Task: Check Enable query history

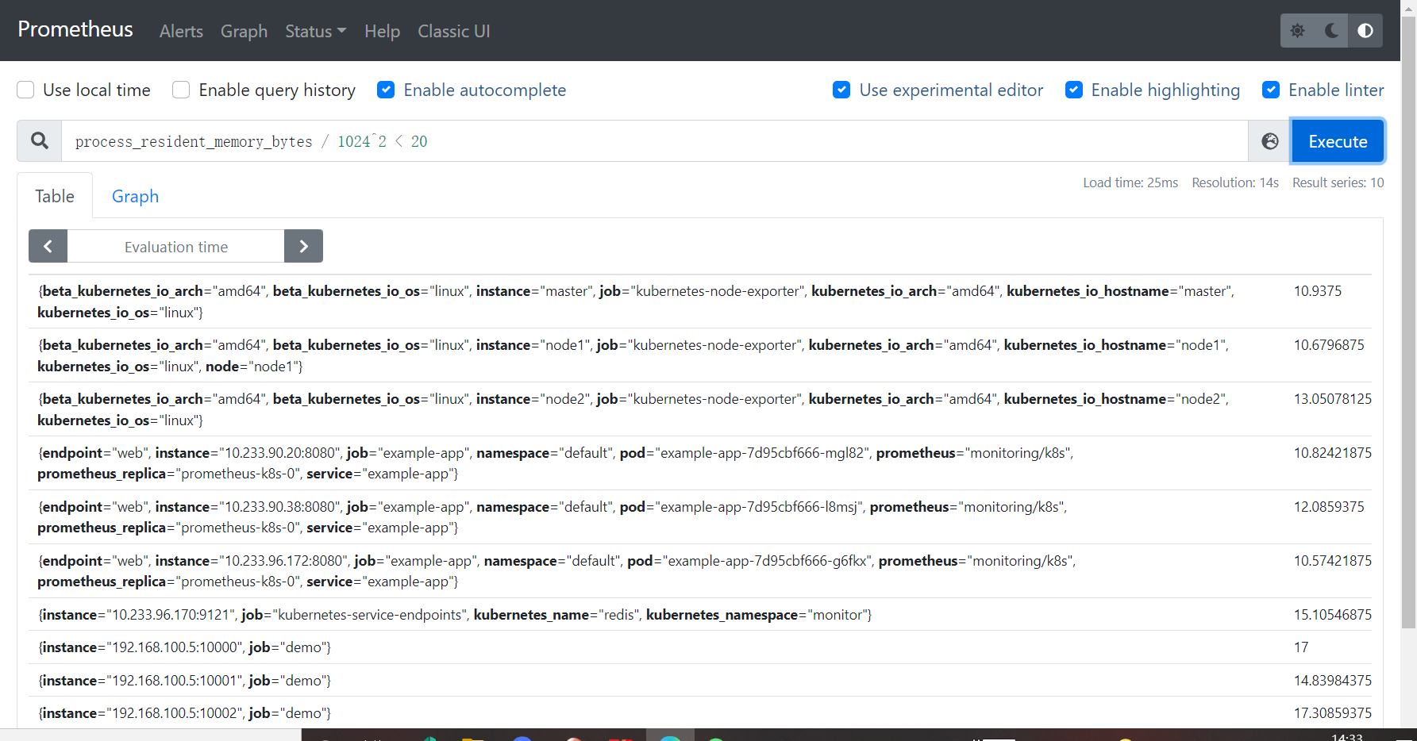Action: coord(180,90)
